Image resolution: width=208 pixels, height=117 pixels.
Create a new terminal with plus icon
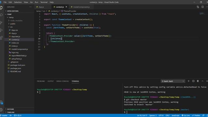188,81
